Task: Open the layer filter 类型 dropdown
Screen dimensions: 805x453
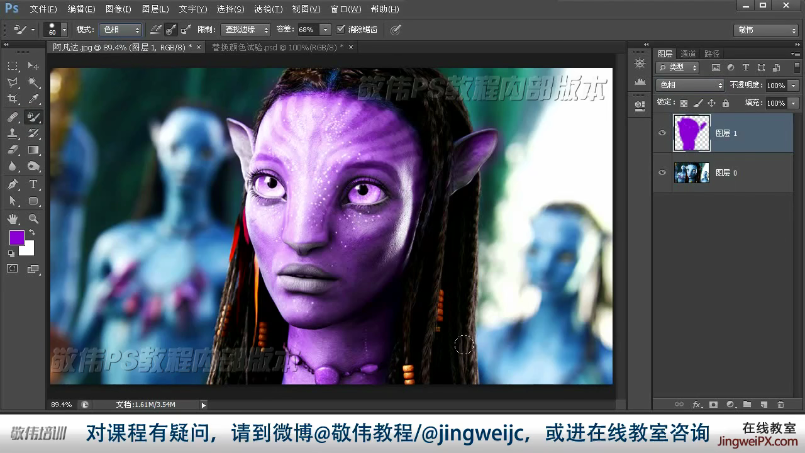Action: click(x=677, y=67)
